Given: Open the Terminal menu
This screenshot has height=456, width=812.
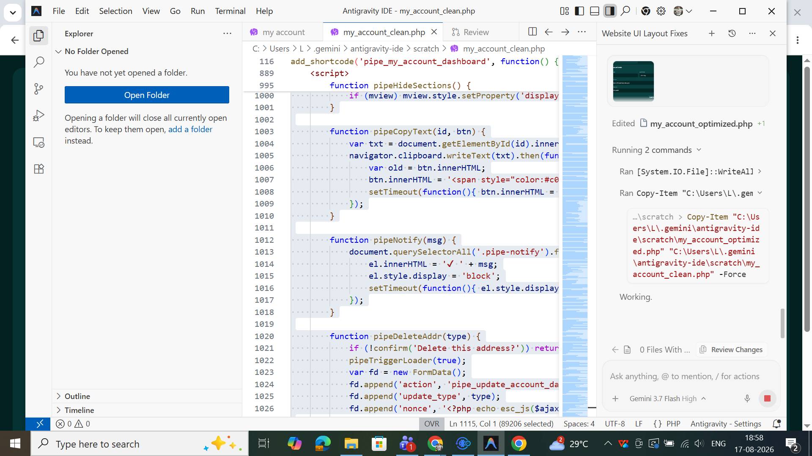Looking at the screenshot, I should point(230,11).
